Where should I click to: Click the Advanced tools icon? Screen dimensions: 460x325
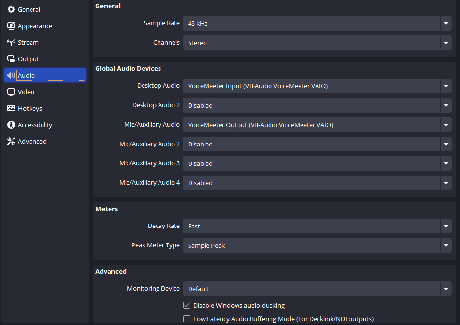pos(11,141)
